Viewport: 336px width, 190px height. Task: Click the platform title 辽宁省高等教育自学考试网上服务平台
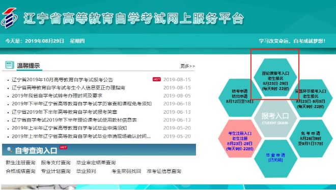point(134,18)
